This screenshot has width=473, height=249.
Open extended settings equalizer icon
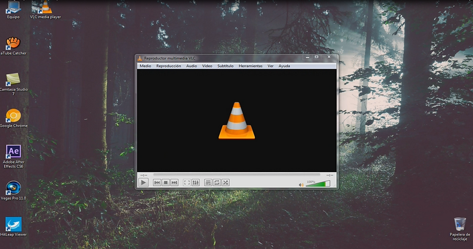(196, 183)
